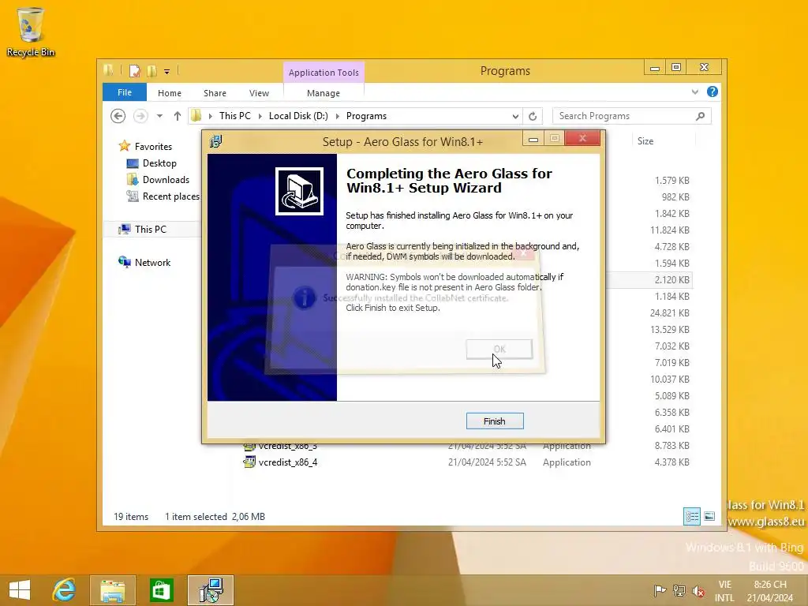The width and height of the screenshot is (808, 606).
Task: Open the recent locations dropdown arrow
Action: coord(159,116)
